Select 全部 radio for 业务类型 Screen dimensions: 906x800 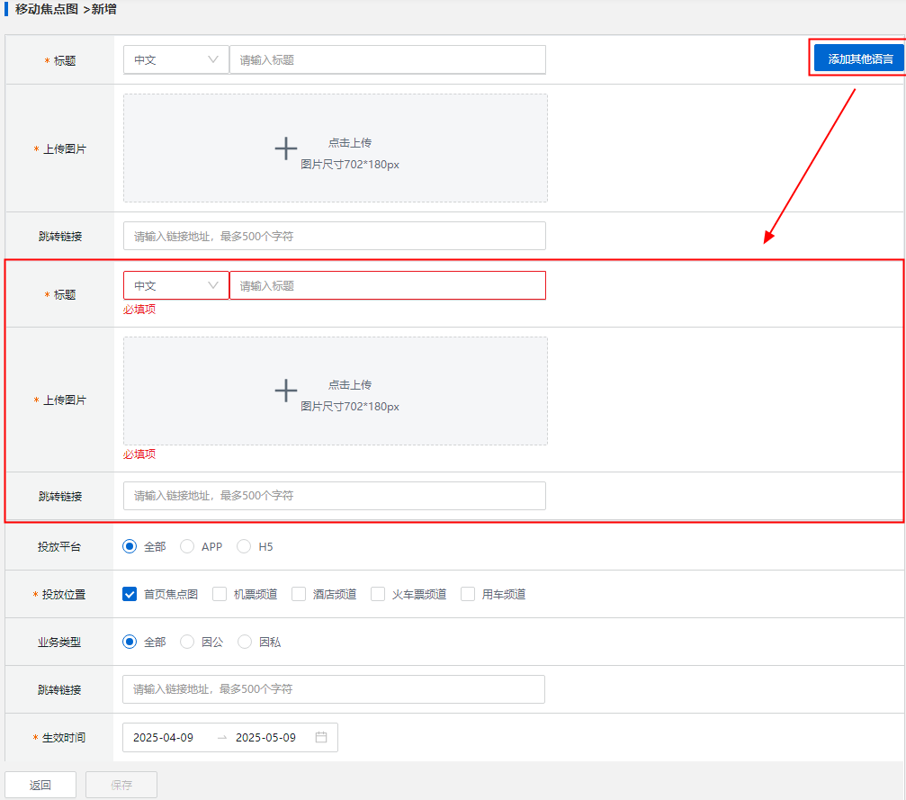pyautogui.click(x=130, y=642)
